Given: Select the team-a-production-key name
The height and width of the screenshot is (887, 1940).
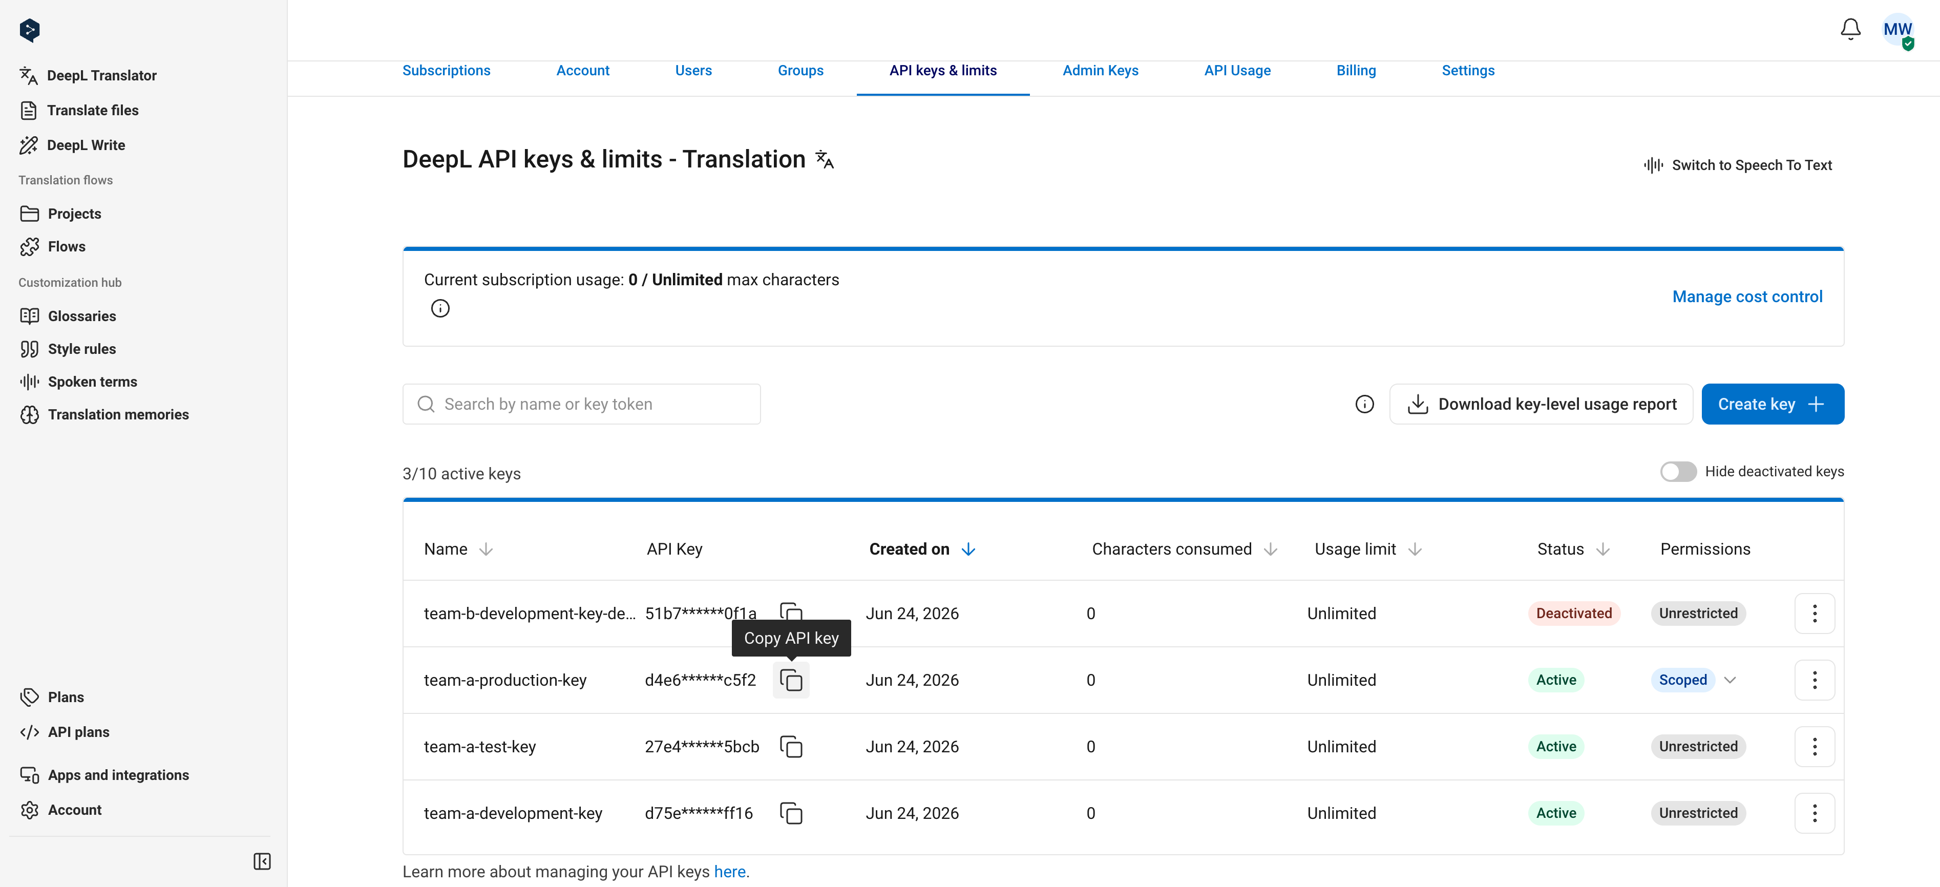Looking at the screenshot, I should pyautogui.click(x=505, y=681).
